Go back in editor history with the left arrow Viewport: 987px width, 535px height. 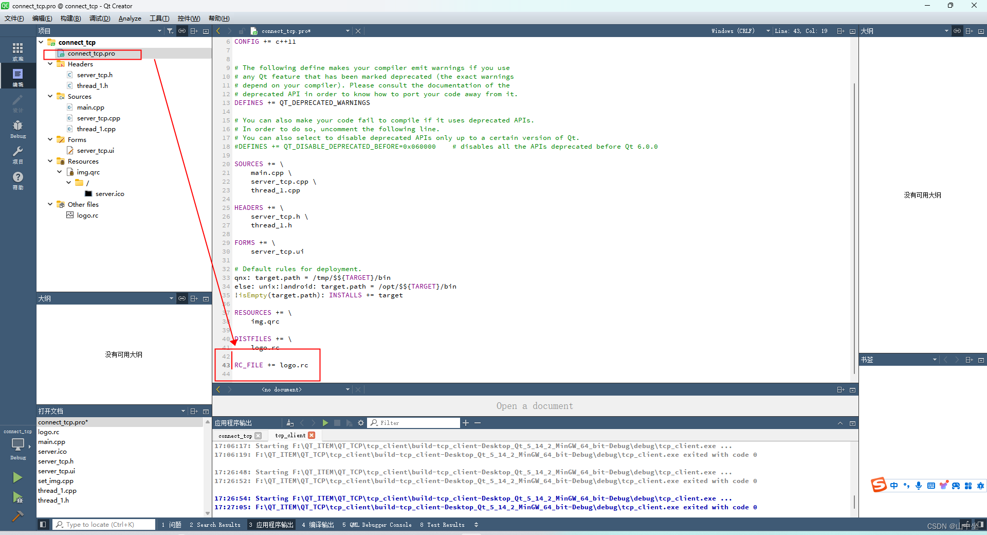(218, 31)
